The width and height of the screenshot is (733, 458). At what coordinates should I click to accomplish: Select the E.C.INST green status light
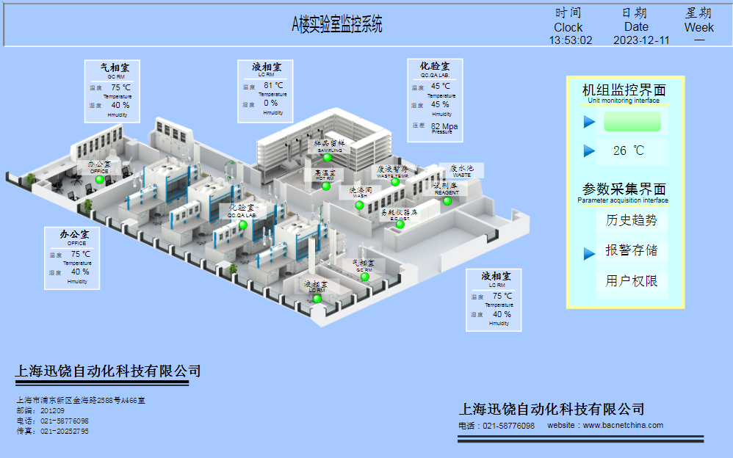click(x=400, y=225)
